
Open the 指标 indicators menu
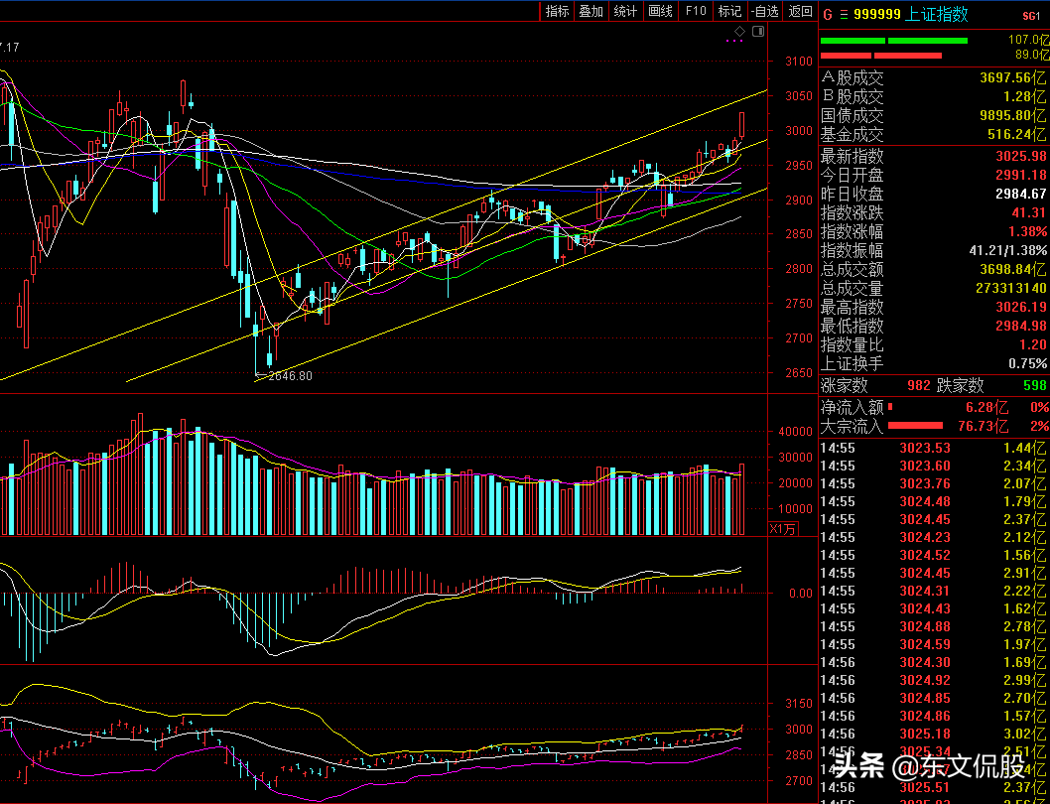[557, 11]
